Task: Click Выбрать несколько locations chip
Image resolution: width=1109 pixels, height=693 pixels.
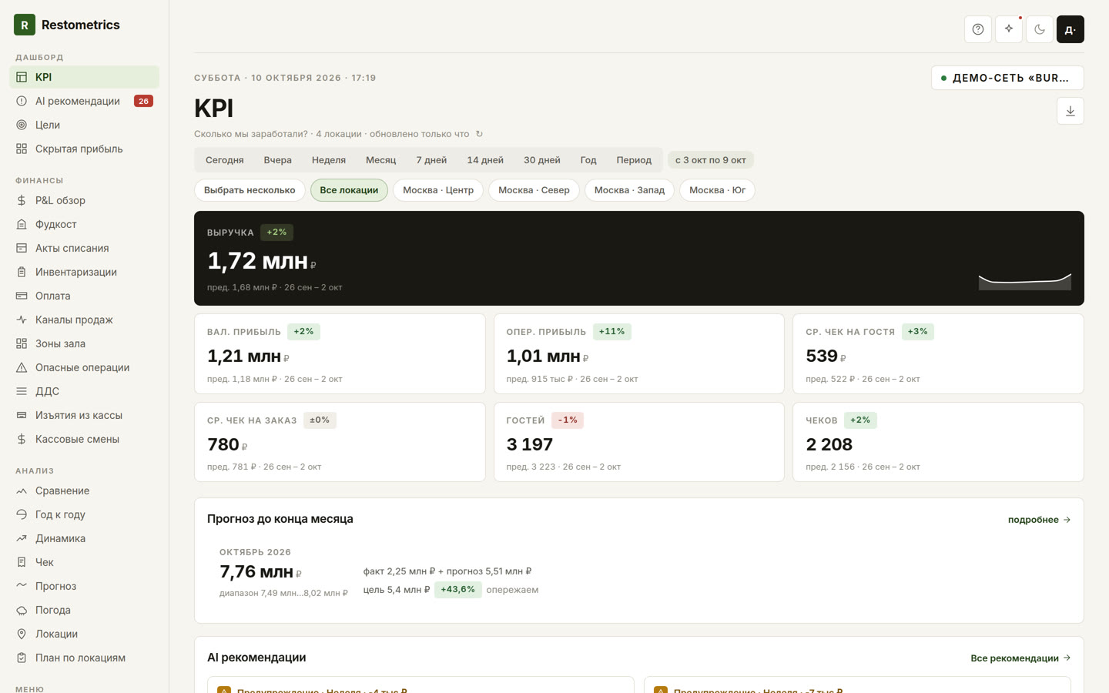Action: point(250,190)
